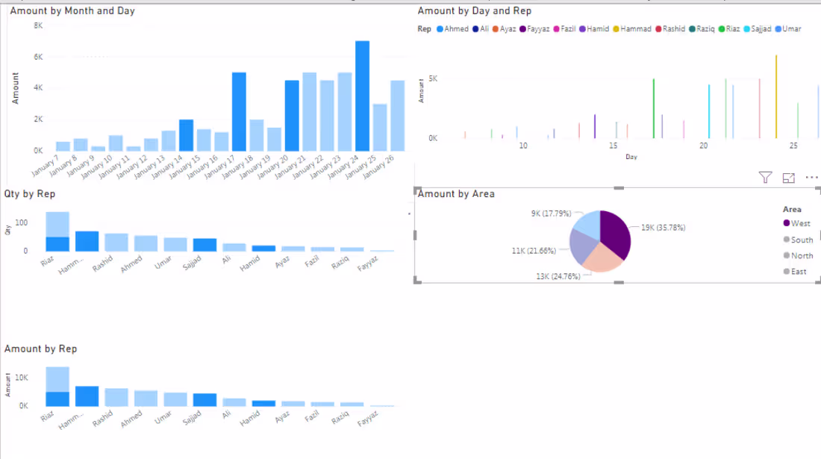The height and width of the screenshot is (459, 821).
Task: Select the Fazil color dot in the Rep legend
Action: pyautogui.click(x=555, y=28)
